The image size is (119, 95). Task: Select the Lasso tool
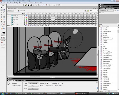[x=4, y=12]
